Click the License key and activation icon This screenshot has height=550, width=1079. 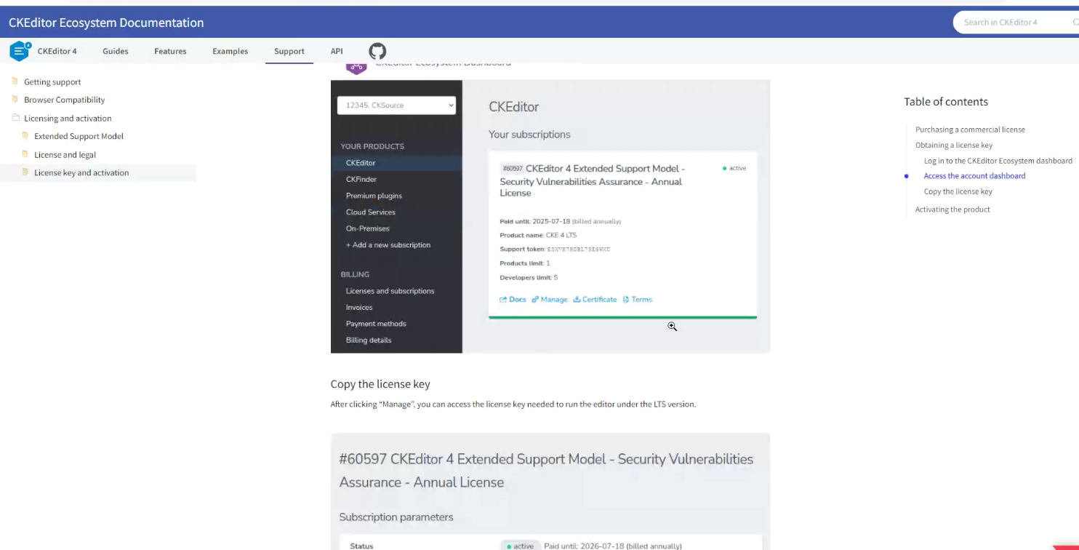pos(25,172)
